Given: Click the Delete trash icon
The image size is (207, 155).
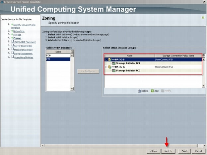Looking at the screenshot, I should click(x=139, y=91).
